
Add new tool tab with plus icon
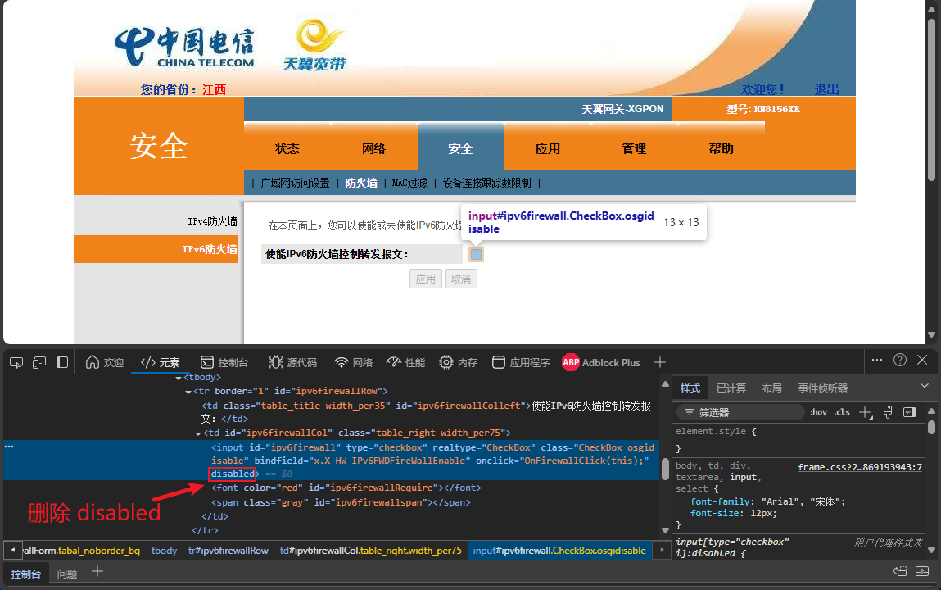tap(660, 362)
